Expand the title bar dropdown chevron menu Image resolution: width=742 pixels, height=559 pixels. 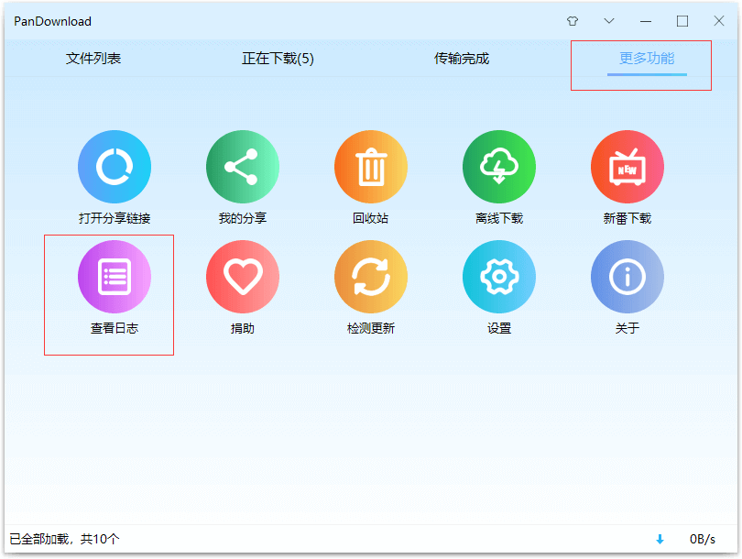(x=609, y=21)
